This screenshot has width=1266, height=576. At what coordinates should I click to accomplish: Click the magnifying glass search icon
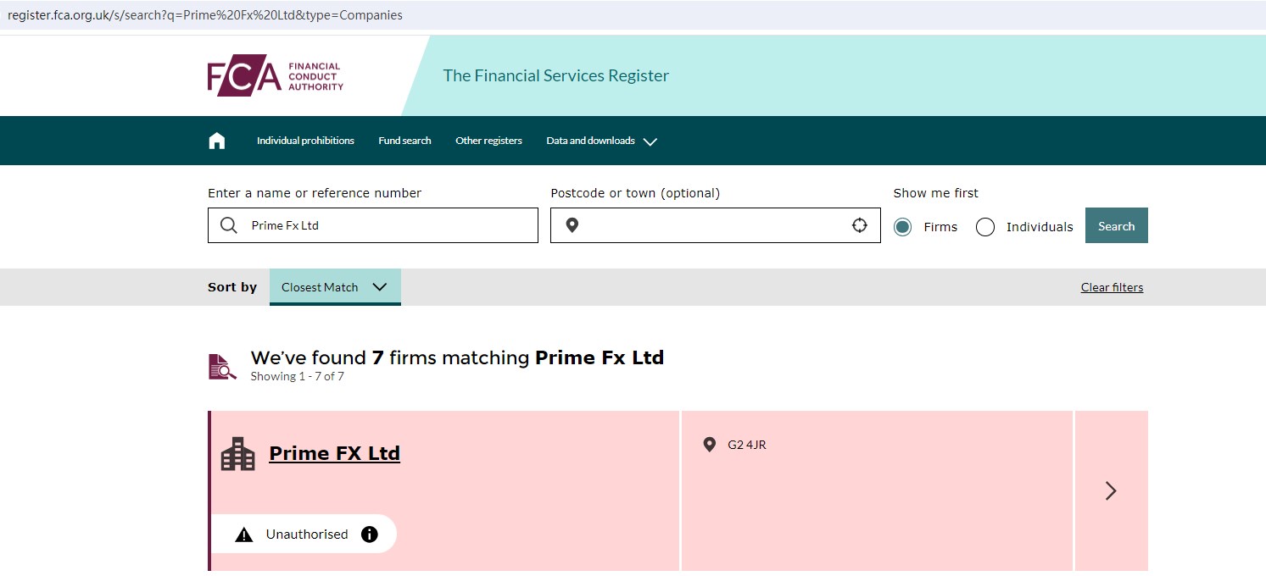click(x=229, y=225)
